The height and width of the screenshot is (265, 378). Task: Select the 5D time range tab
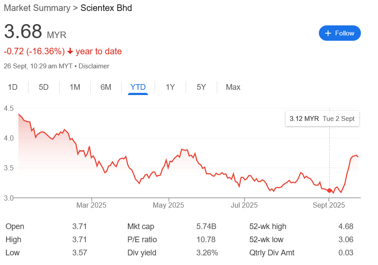pos(44,87)
